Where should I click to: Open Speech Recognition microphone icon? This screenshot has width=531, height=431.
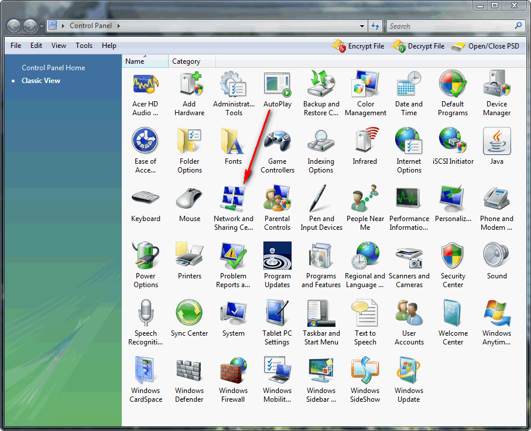tap(146, 312)
